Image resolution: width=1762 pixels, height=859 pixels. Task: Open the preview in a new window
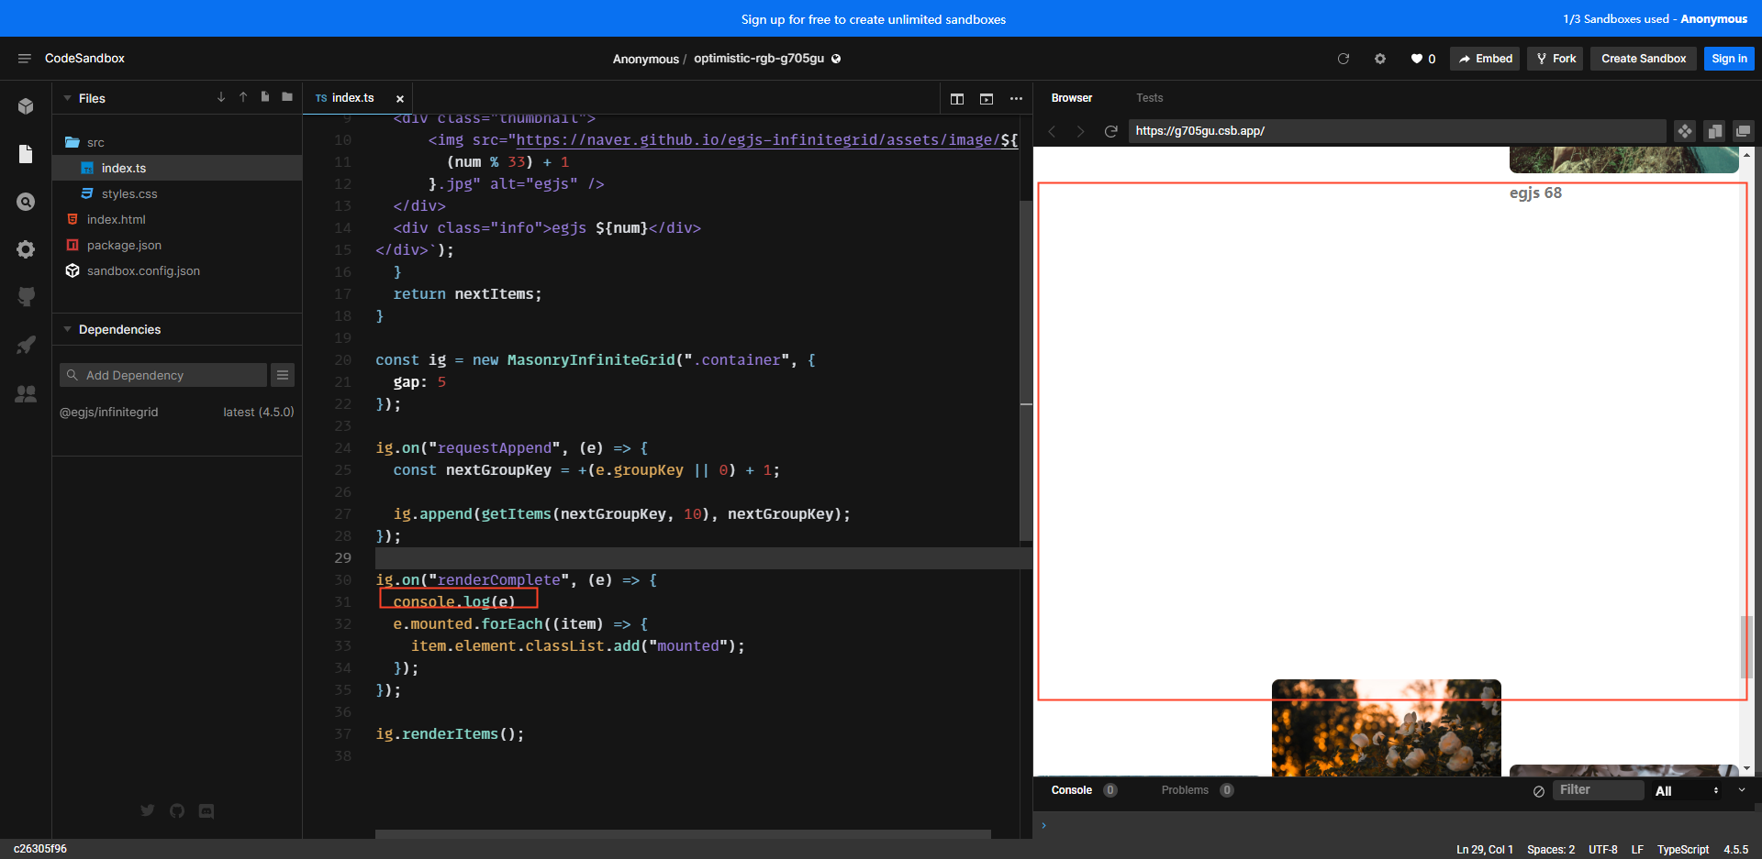click(x=1743, y=131)
